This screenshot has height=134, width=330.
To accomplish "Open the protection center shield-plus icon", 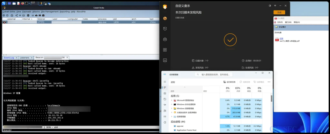I will coord(165,29).
